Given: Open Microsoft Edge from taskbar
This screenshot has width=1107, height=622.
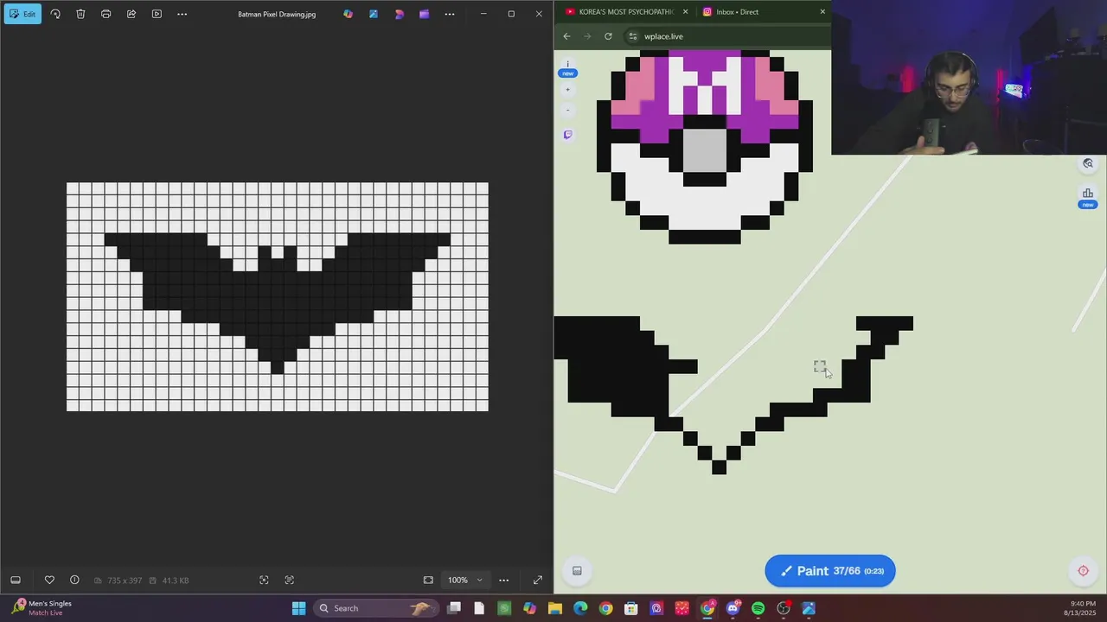Looking at the screenshot, I should pos(580,608).
